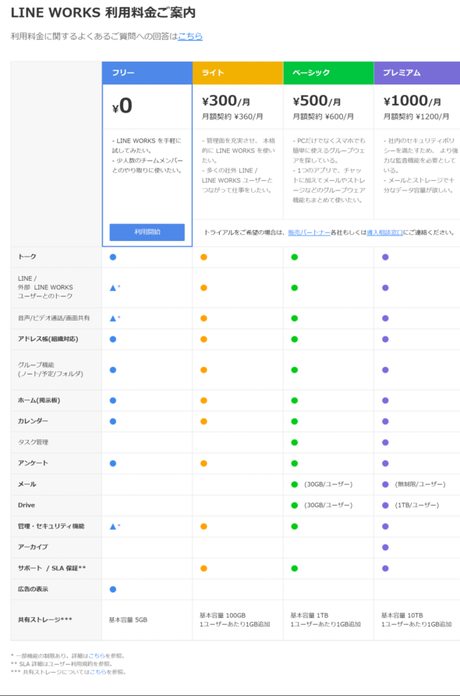Click the blue dot in the グループ機能 row

113,370
